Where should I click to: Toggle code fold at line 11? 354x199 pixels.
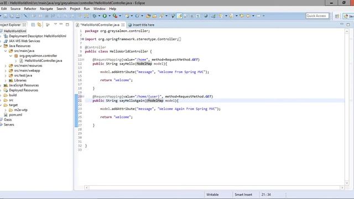click(x=83, y=60)
